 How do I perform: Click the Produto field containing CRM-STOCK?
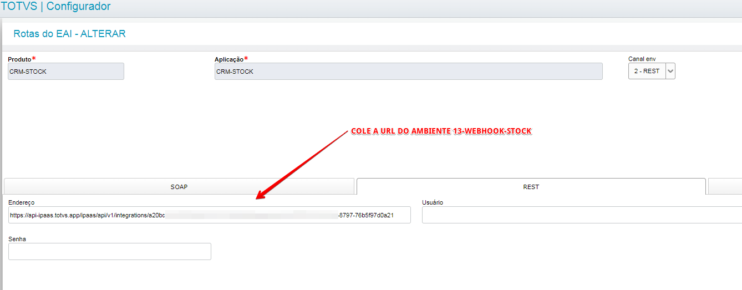pyautogui.click(x=66, y=72)
